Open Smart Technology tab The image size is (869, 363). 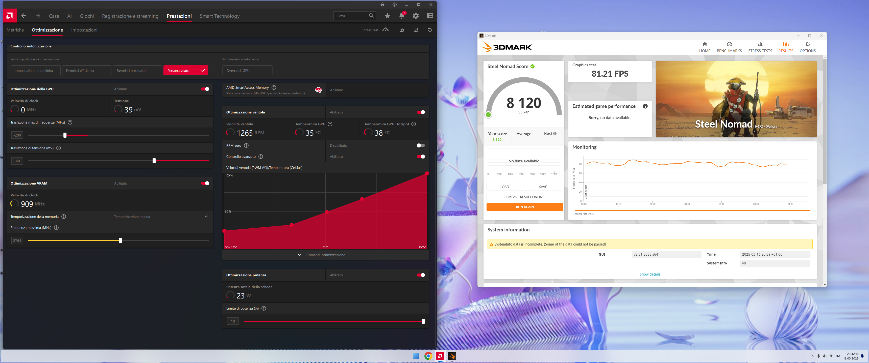(x=220, y=16)
